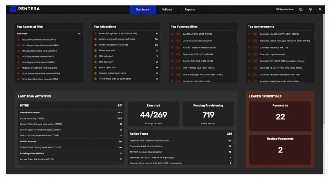Click the trophy icon beside Executed copy command
The width and height of the screenshot is (332, 180).
click(249, 54)
